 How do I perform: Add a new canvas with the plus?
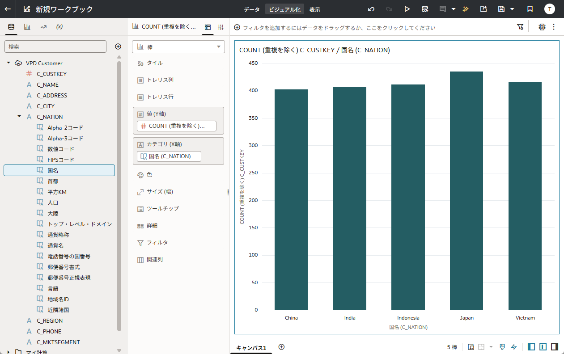281,347
